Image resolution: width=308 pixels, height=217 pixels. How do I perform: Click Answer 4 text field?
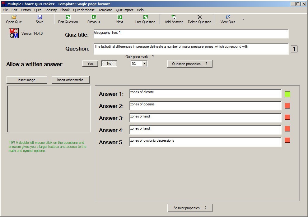pyautogui.click(x=205, y=130)
